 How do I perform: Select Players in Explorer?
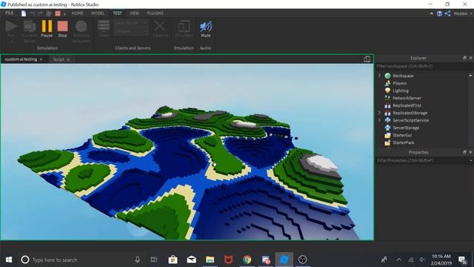click(x=399, y=83)
